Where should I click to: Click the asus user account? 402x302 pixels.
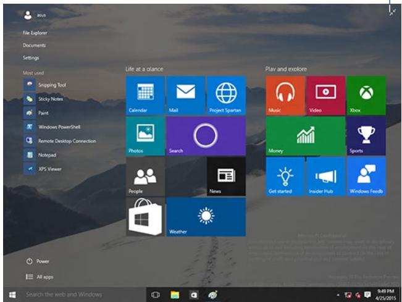click(35, 15)
